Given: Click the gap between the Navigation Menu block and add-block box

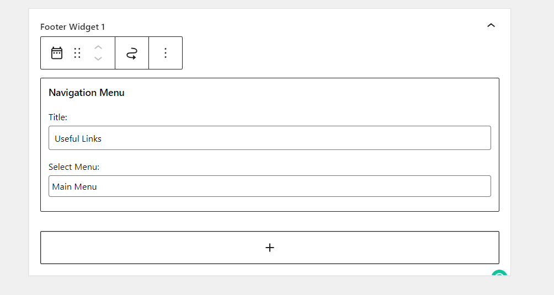Looking at the screenshot, I should tap(270, 222).
